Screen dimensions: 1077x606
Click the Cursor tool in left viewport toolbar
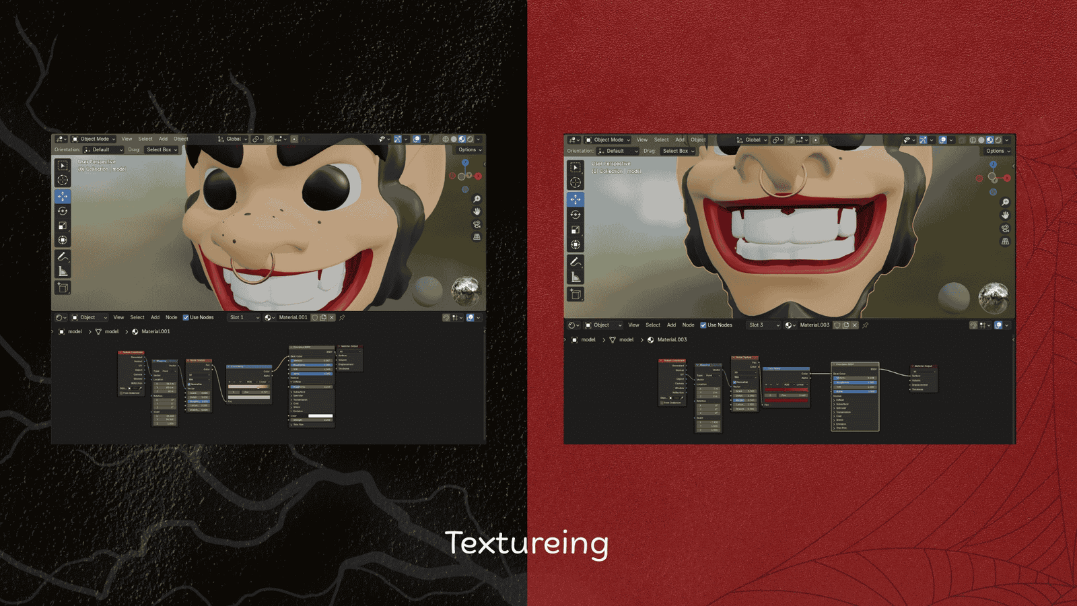pos(63,180)
